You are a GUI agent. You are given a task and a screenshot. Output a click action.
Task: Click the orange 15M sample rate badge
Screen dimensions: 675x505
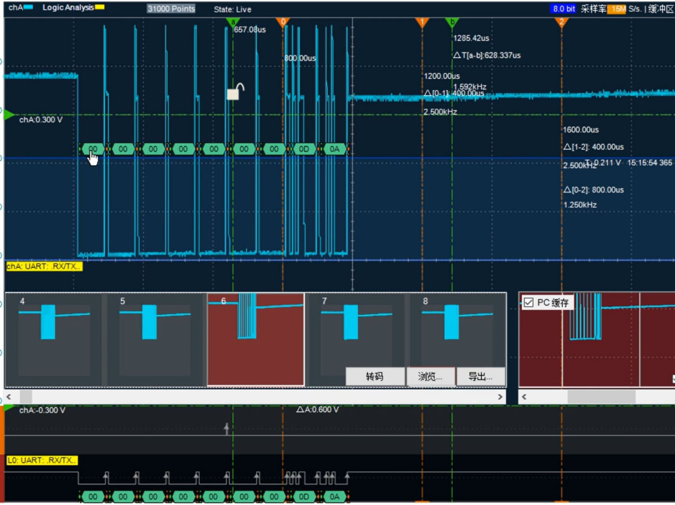coord(616,9)
